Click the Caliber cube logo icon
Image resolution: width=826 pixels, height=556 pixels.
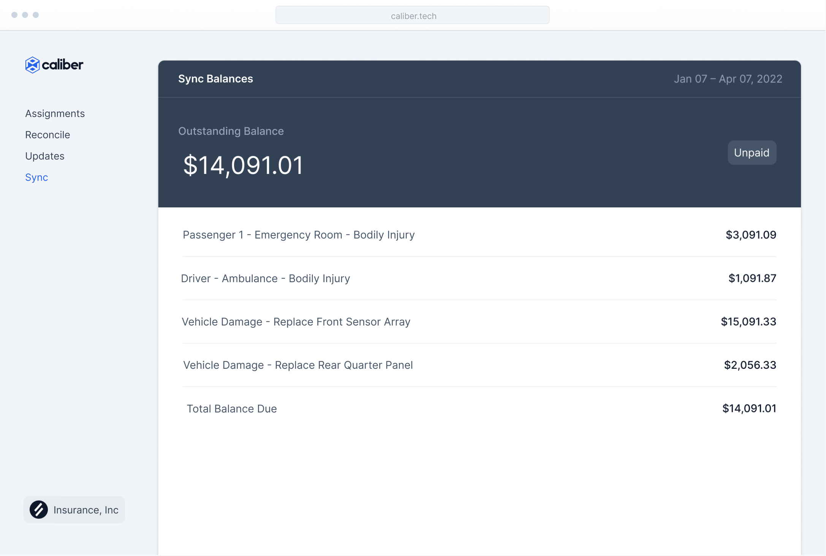pos(32,65)
